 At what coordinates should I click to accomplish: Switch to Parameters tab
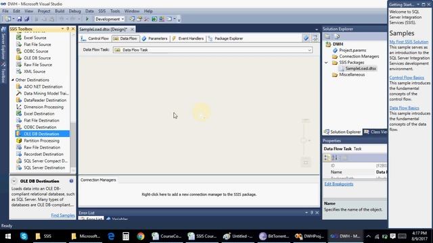click(x=155, y=38)
